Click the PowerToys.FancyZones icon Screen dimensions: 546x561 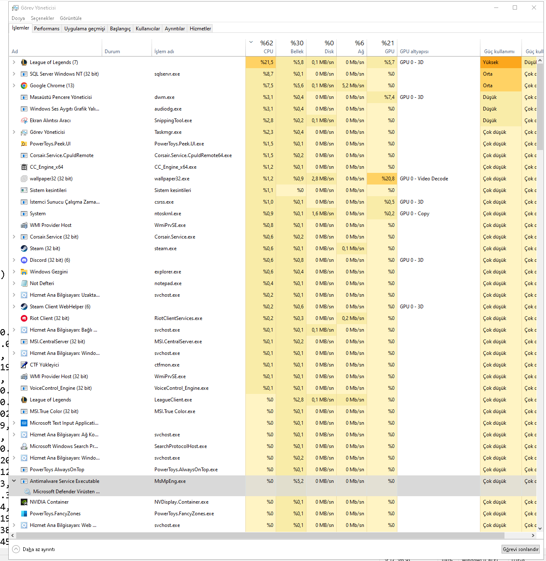24,514
